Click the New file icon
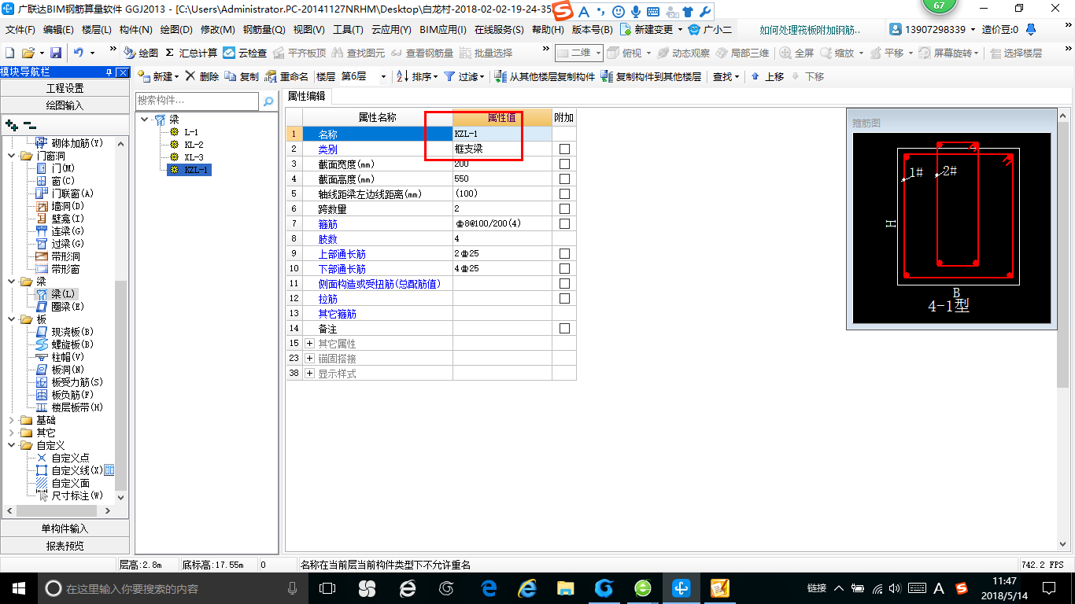The height and width of the screenshot is (604, 1075). click(x=10, y=53)
